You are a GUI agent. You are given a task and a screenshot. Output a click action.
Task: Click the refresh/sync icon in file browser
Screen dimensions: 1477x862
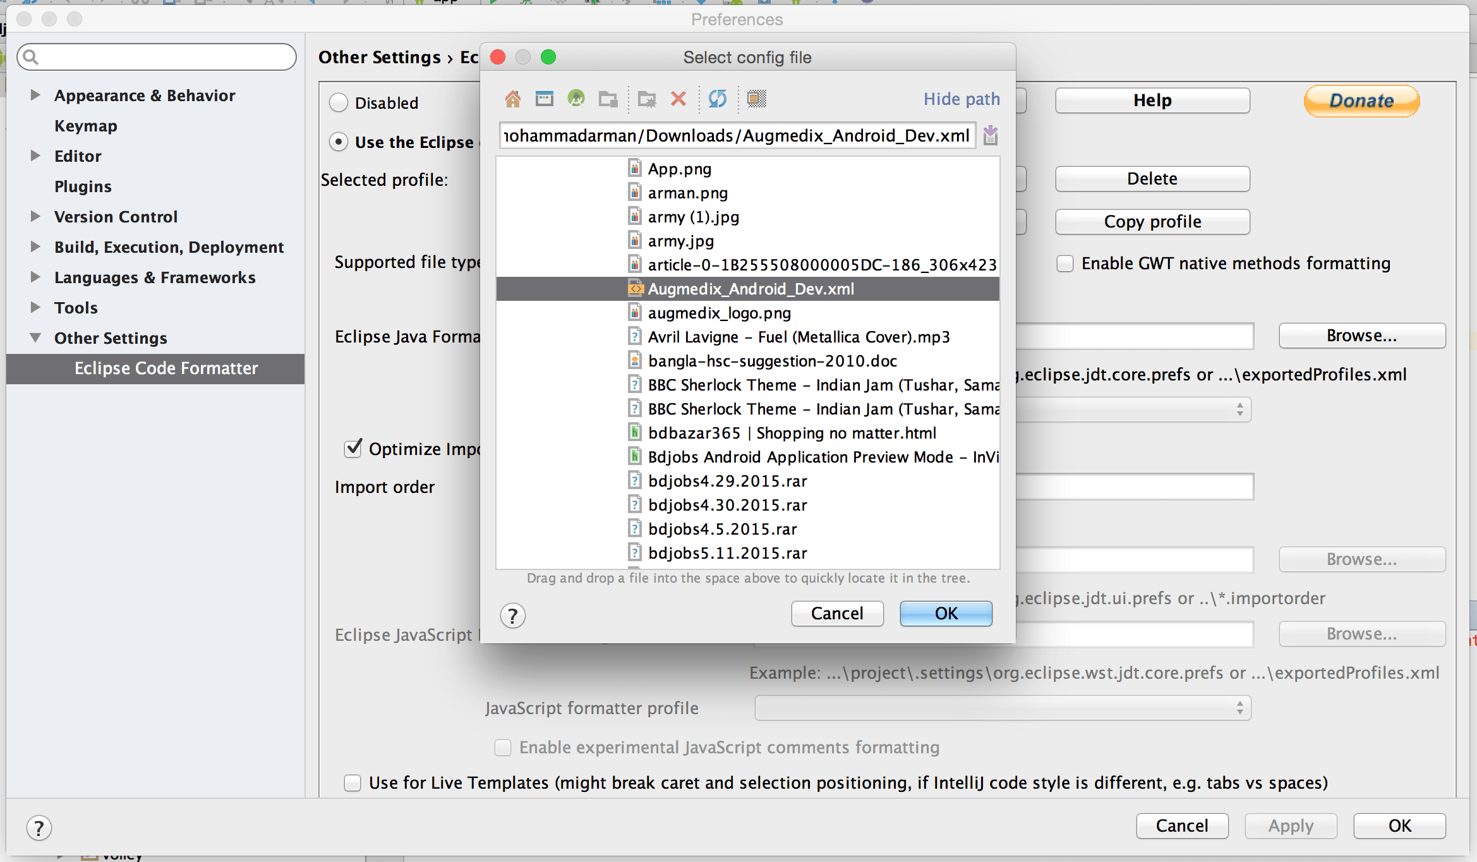tap(717, 99)
